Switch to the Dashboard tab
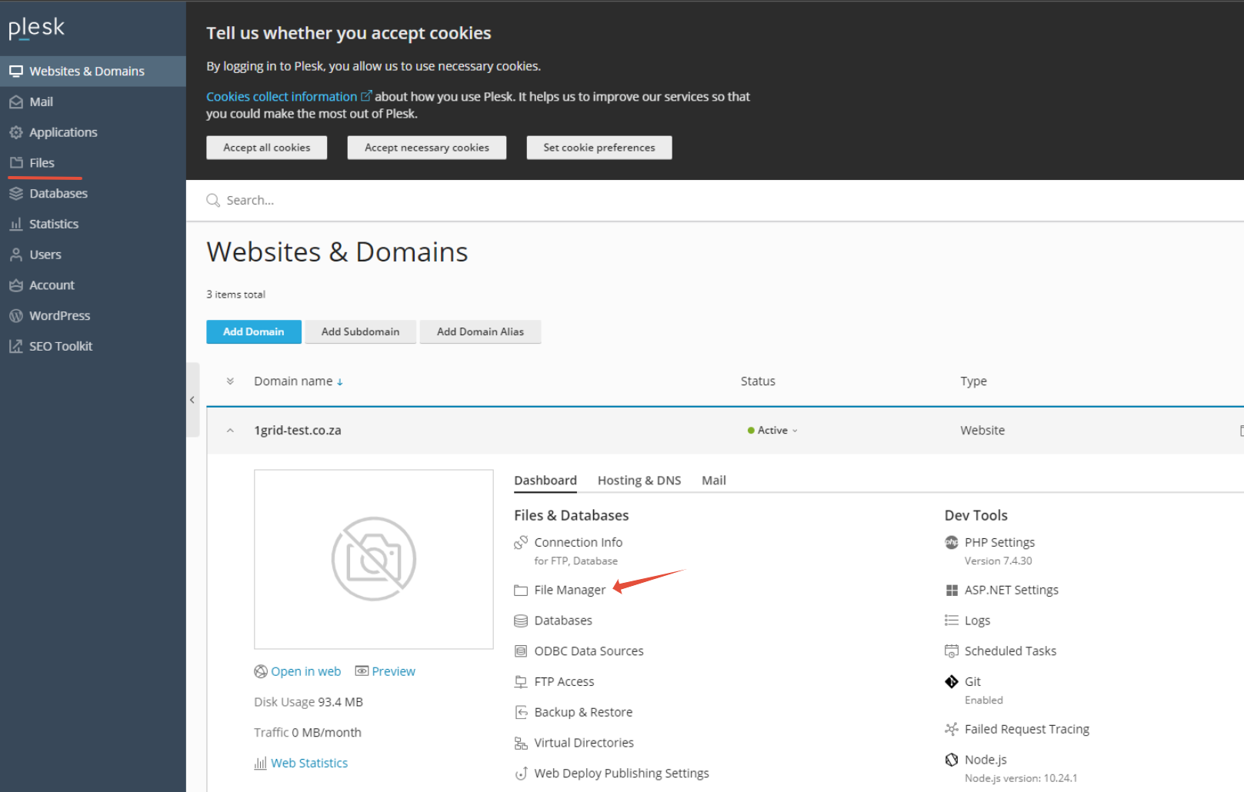The height and width of the screenshot is (792, 1244). pos(545,481)
